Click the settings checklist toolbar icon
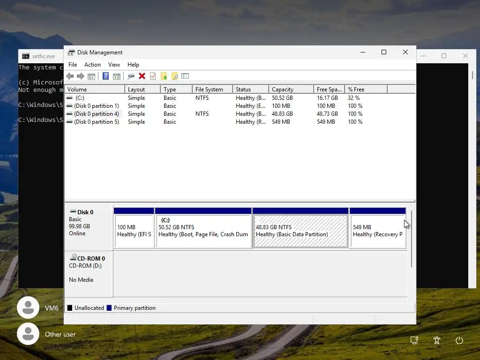Screen dimensions: 480x360 click(185, 76)
